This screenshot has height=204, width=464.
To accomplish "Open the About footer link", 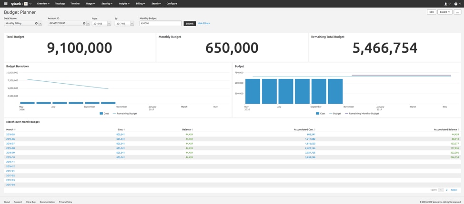I will tap(7, 202).
